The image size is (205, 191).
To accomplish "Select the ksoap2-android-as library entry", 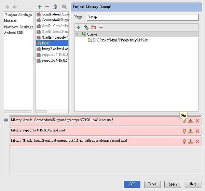I will coord(52,49).
